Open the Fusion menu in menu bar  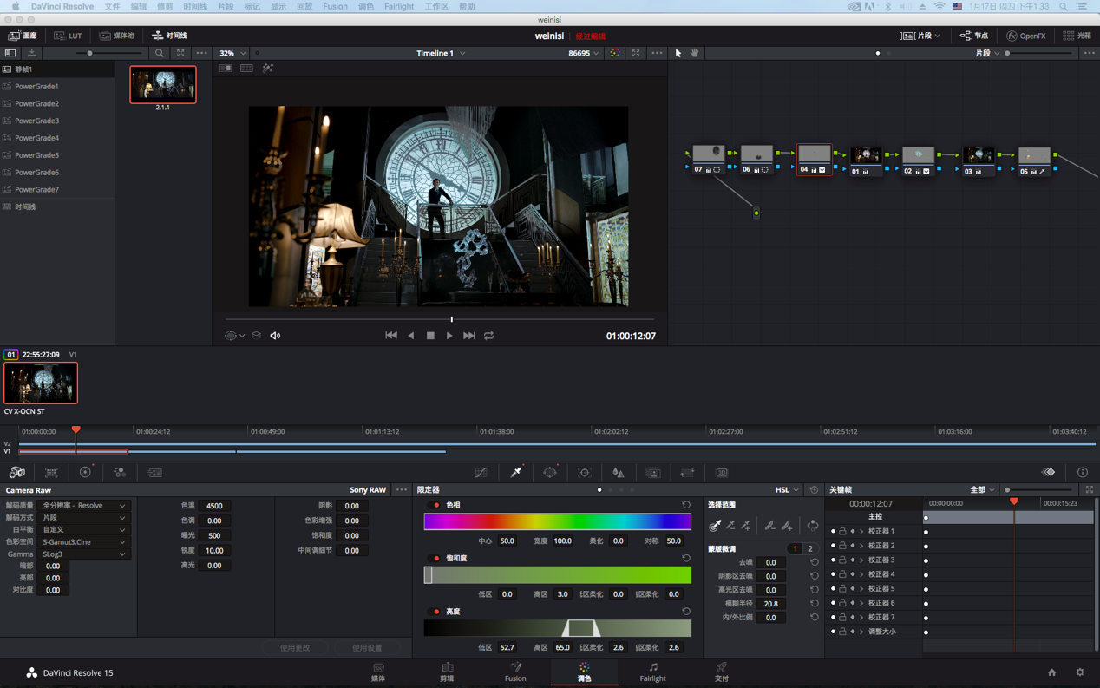(335, 6)
